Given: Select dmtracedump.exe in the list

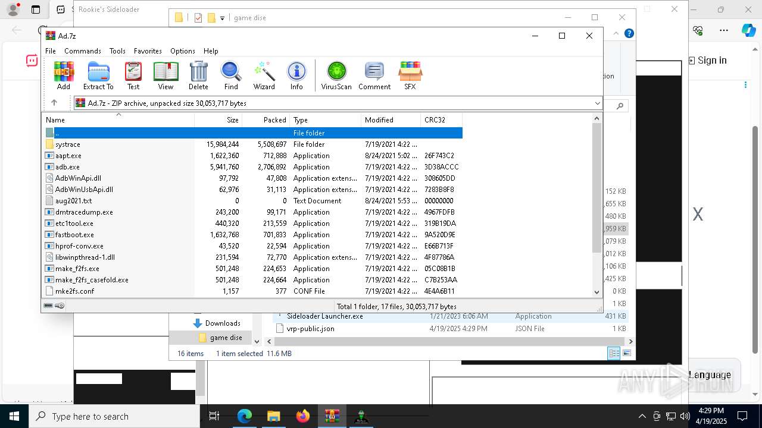Looking at the screenshot, I should [253, 212].
